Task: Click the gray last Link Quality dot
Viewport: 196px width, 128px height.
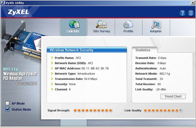Action: point(181,110)
